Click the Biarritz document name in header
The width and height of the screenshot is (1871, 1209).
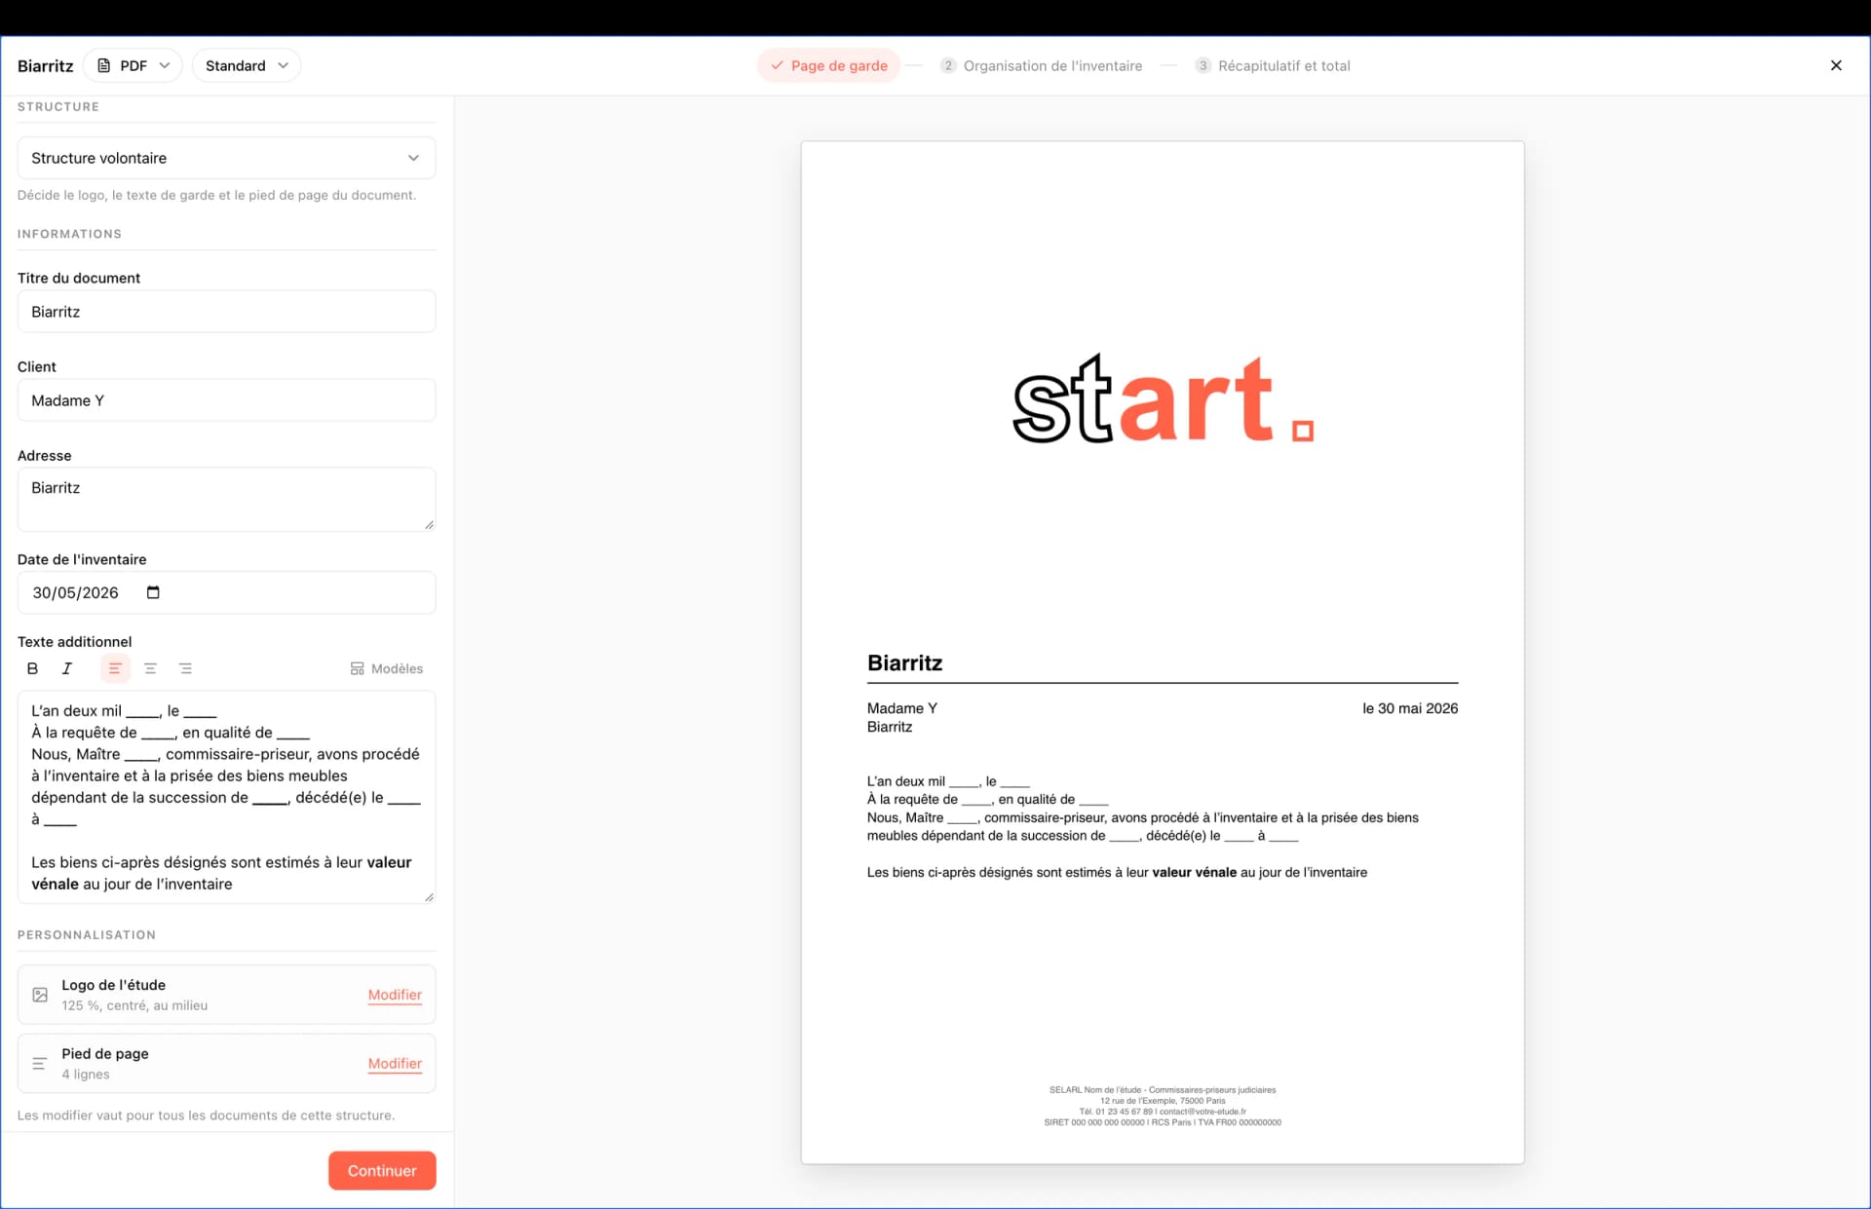coord(45,65)
